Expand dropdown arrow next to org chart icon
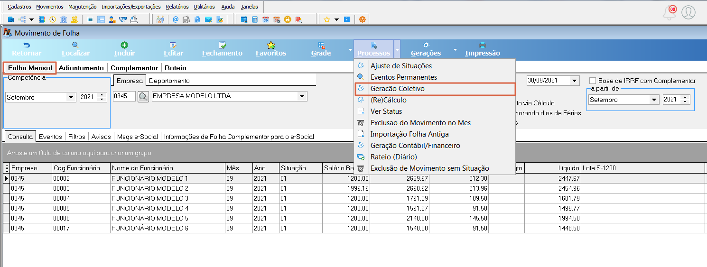Image resolution: width=707 pixels, height=267 pixels. pyautogui.click(x=31, y=19)
